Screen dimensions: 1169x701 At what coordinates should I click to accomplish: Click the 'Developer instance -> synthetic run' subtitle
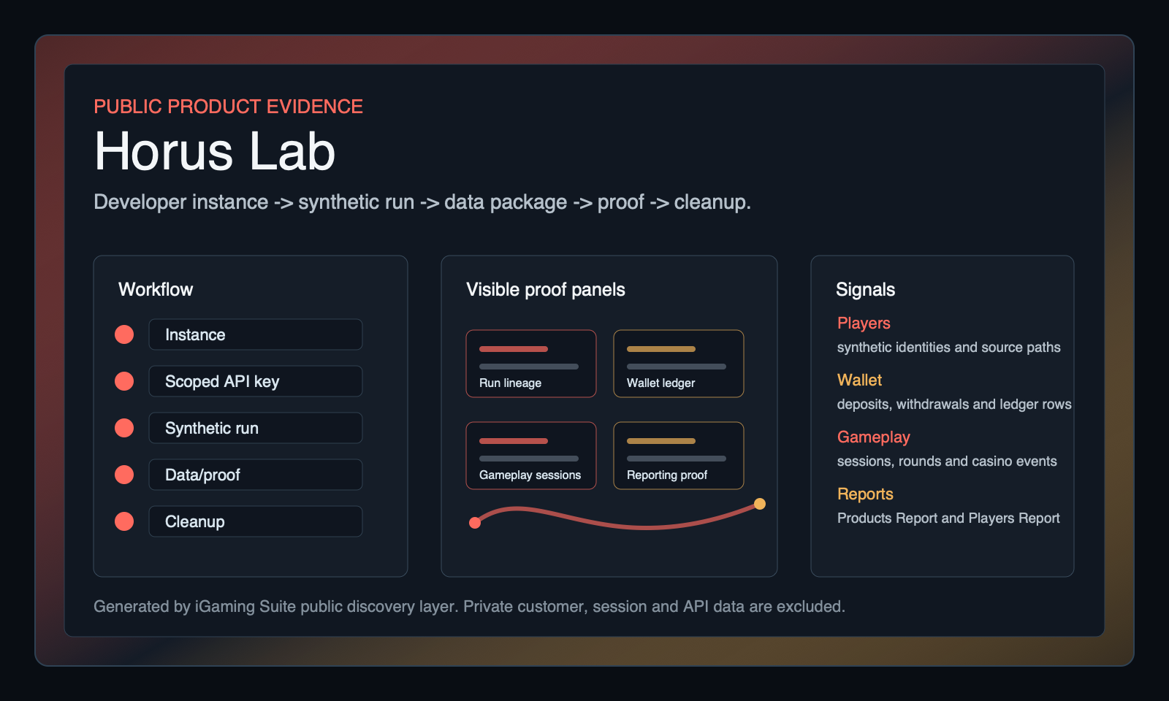click(422, 202)
